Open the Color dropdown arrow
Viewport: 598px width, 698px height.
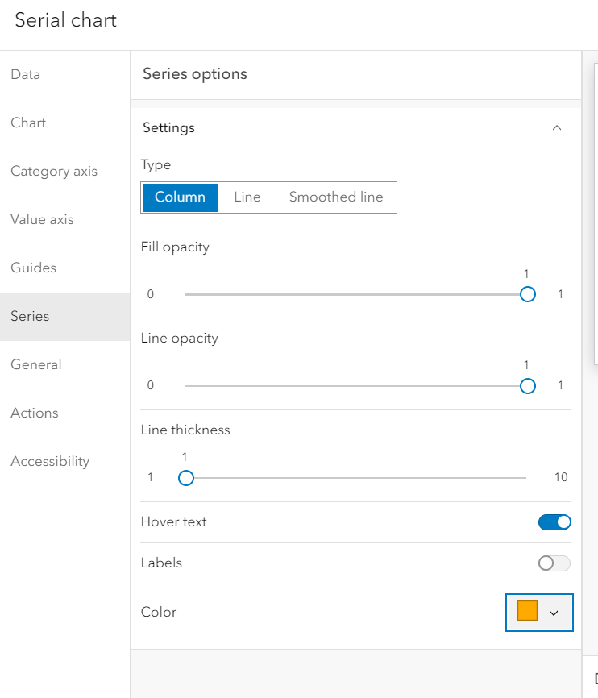[554, 613]
